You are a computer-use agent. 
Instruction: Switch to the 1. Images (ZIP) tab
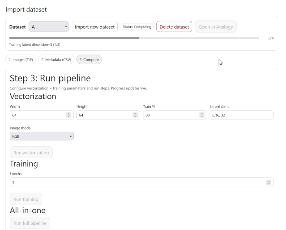pyautogui.click(x=21, y=60)
